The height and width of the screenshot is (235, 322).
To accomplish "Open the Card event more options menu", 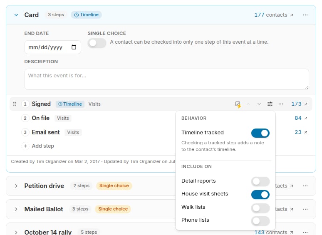I will (x=305, y=15).
